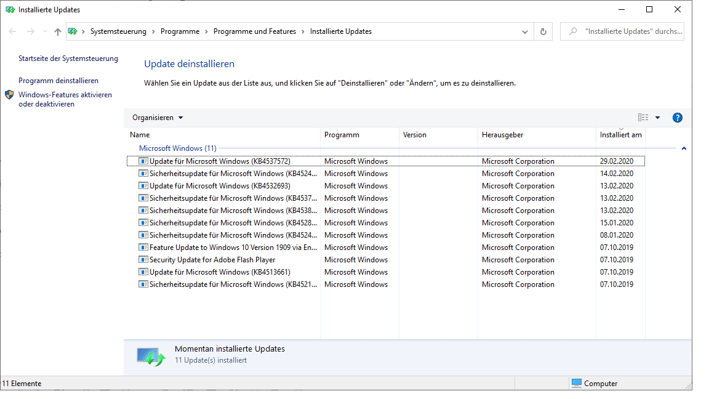Open the address bar history dropdown
The height and width of the screenshot is (399, 709).
click(x=525, y=31)
